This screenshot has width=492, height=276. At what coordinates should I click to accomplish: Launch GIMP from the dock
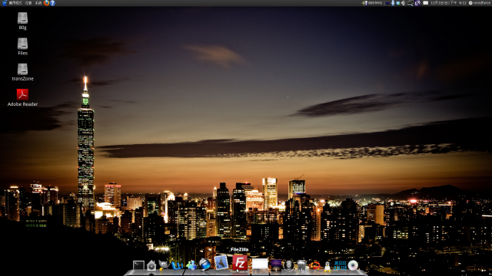[164, 265]
